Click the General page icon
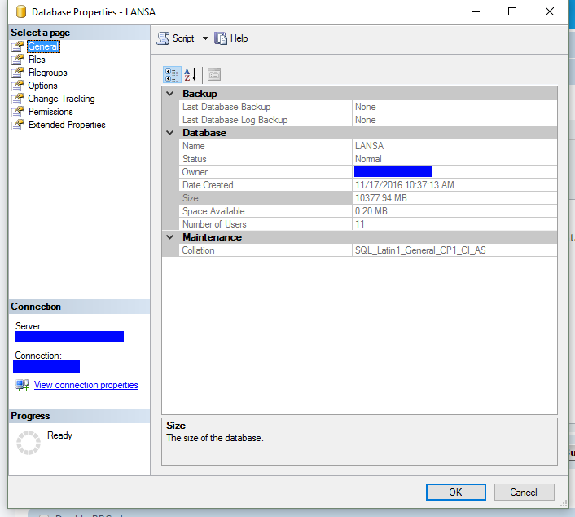This screenshot has height=517, width=575. pos(18,46)
